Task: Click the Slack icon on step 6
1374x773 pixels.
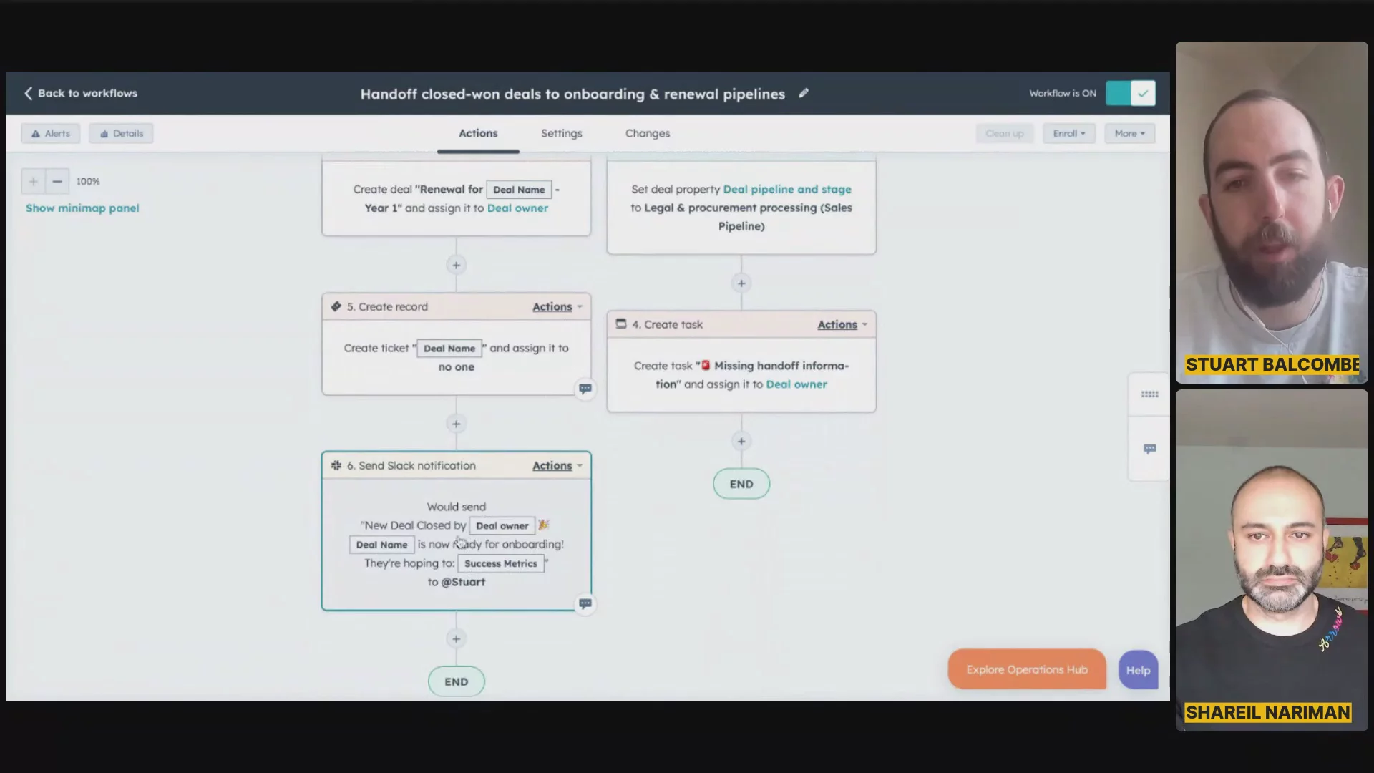Action: 336,466
